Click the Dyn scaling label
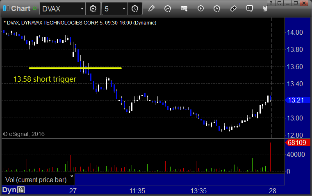 [9, 190]
